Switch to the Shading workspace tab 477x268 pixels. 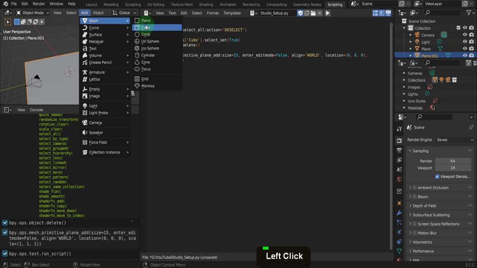[x=206, y=5]
